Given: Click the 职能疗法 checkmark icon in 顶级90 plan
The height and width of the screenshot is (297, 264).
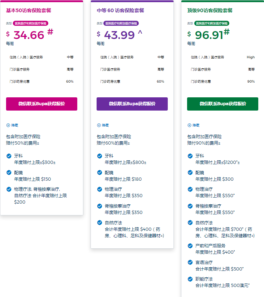Looking at the screenshot, I should tap(190, 279).
